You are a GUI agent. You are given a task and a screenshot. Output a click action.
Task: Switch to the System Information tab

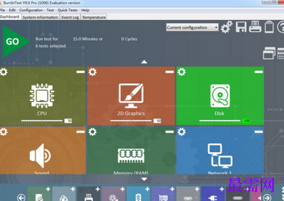click(x=40, y=17)
